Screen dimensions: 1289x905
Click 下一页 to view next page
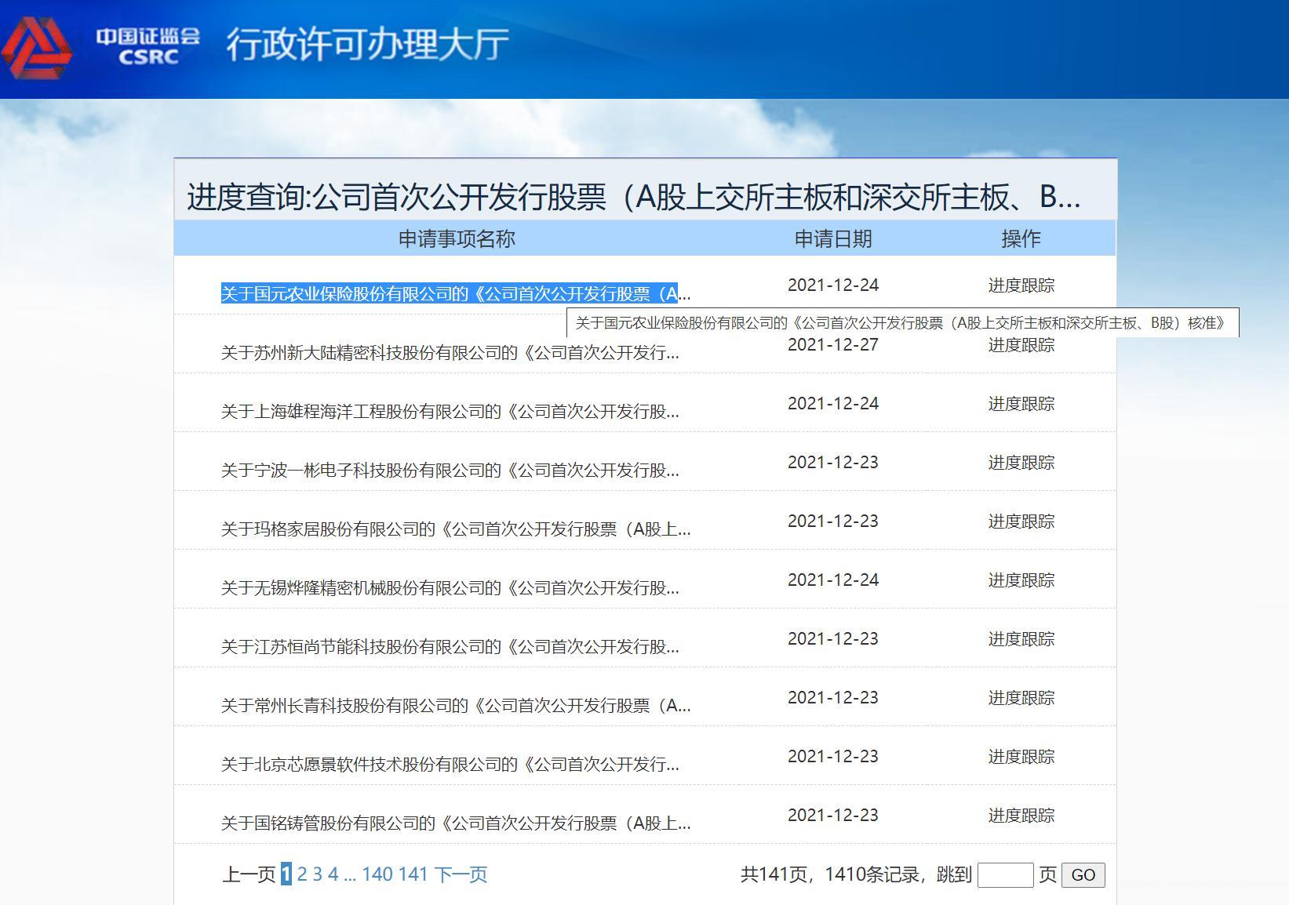coord(461,874)
